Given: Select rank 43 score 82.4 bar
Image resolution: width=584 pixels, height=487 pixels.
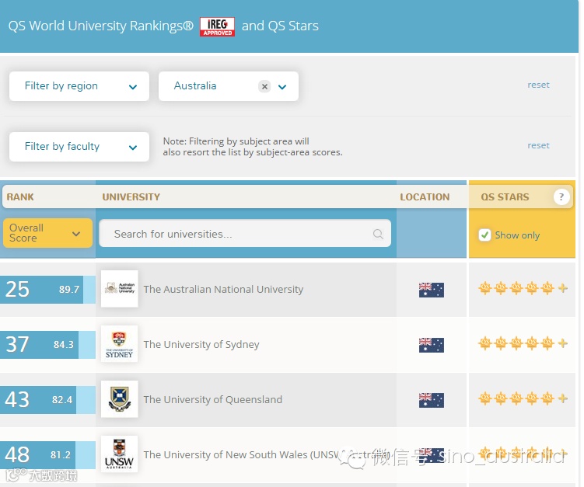Looking at the screenshot, I should pyautogui.click(x=47, y=399).
